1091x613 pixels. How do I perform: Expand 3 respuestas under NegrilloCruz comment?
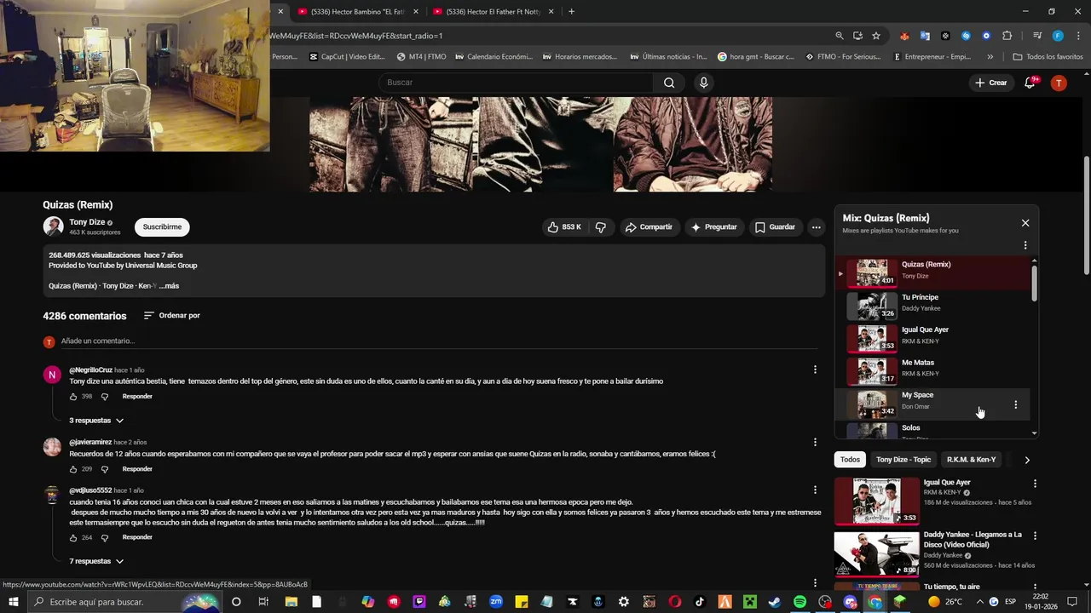coord(96,421)
